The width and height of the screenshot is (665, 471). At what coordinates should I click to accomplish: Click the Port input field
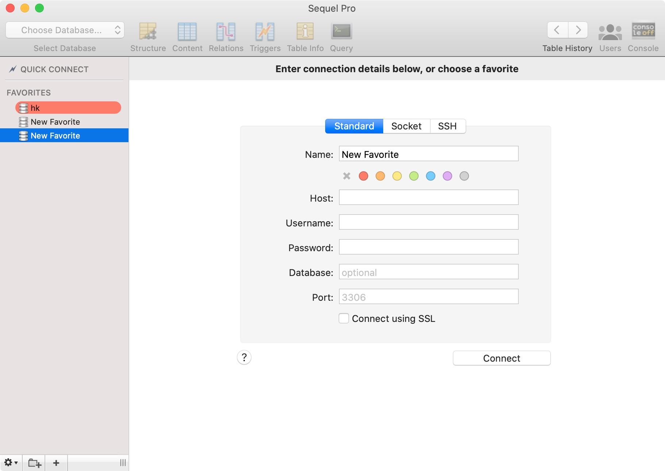pyautogui.click(x=428, y=296)
